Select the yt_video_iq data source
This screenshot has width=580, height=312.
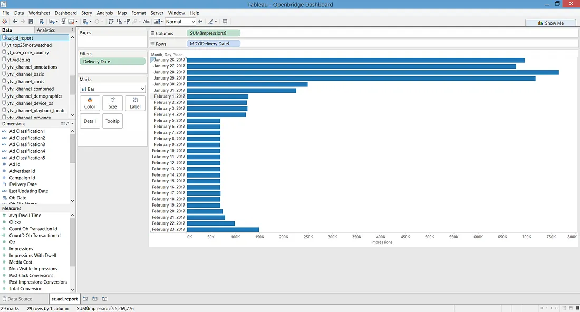(18, 60)
